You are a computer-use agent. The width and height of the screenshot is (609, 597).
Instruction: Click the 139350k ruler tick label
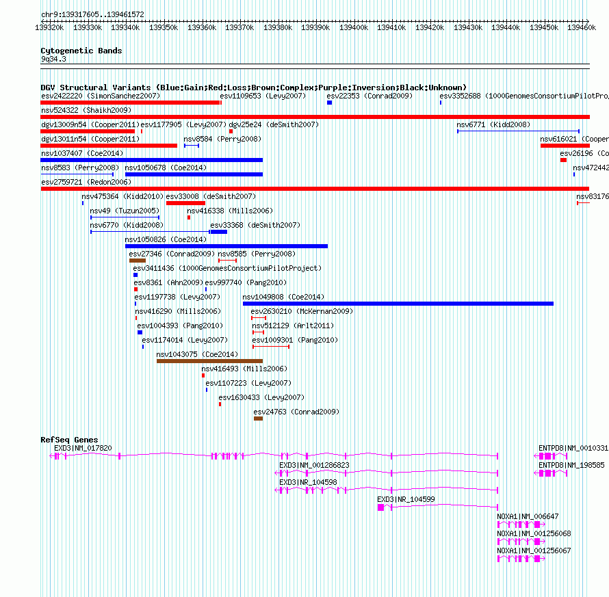(164, 27)
